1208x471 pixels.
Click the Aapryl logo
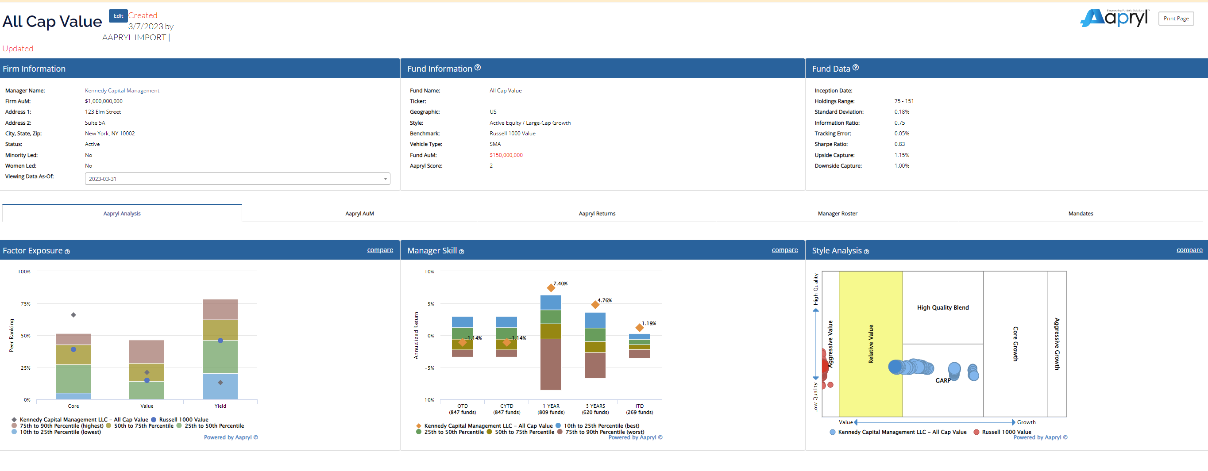[x=1114, y=18]
